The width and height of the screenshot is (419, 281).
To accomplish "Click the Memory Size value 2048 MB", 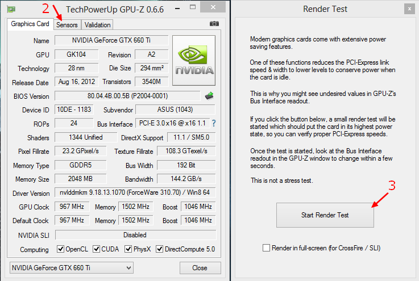I will point(80,179).
